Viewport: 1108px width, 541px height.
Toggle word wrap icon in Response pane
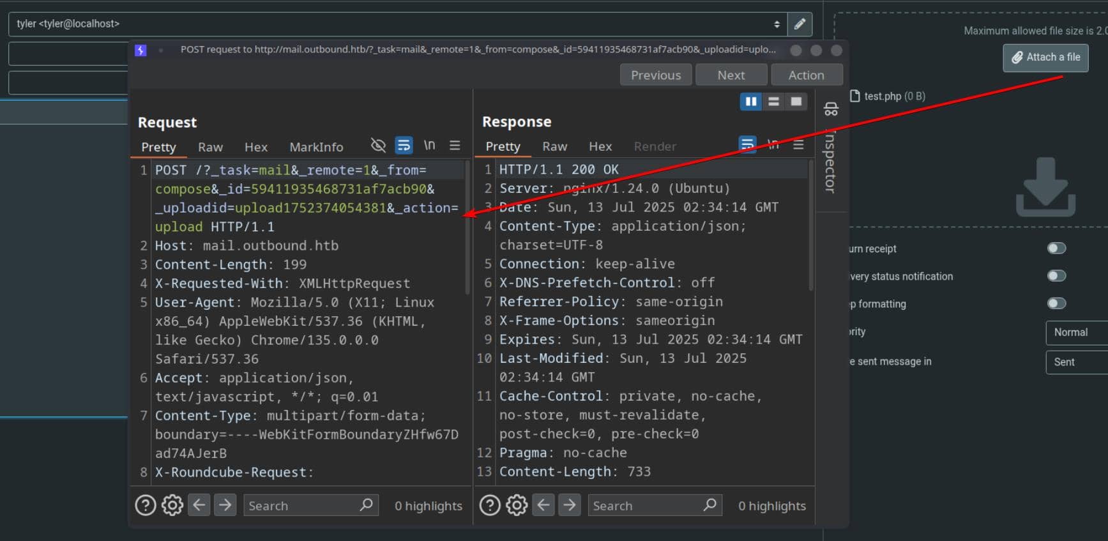pyautogui.click(x=747, y=145)
